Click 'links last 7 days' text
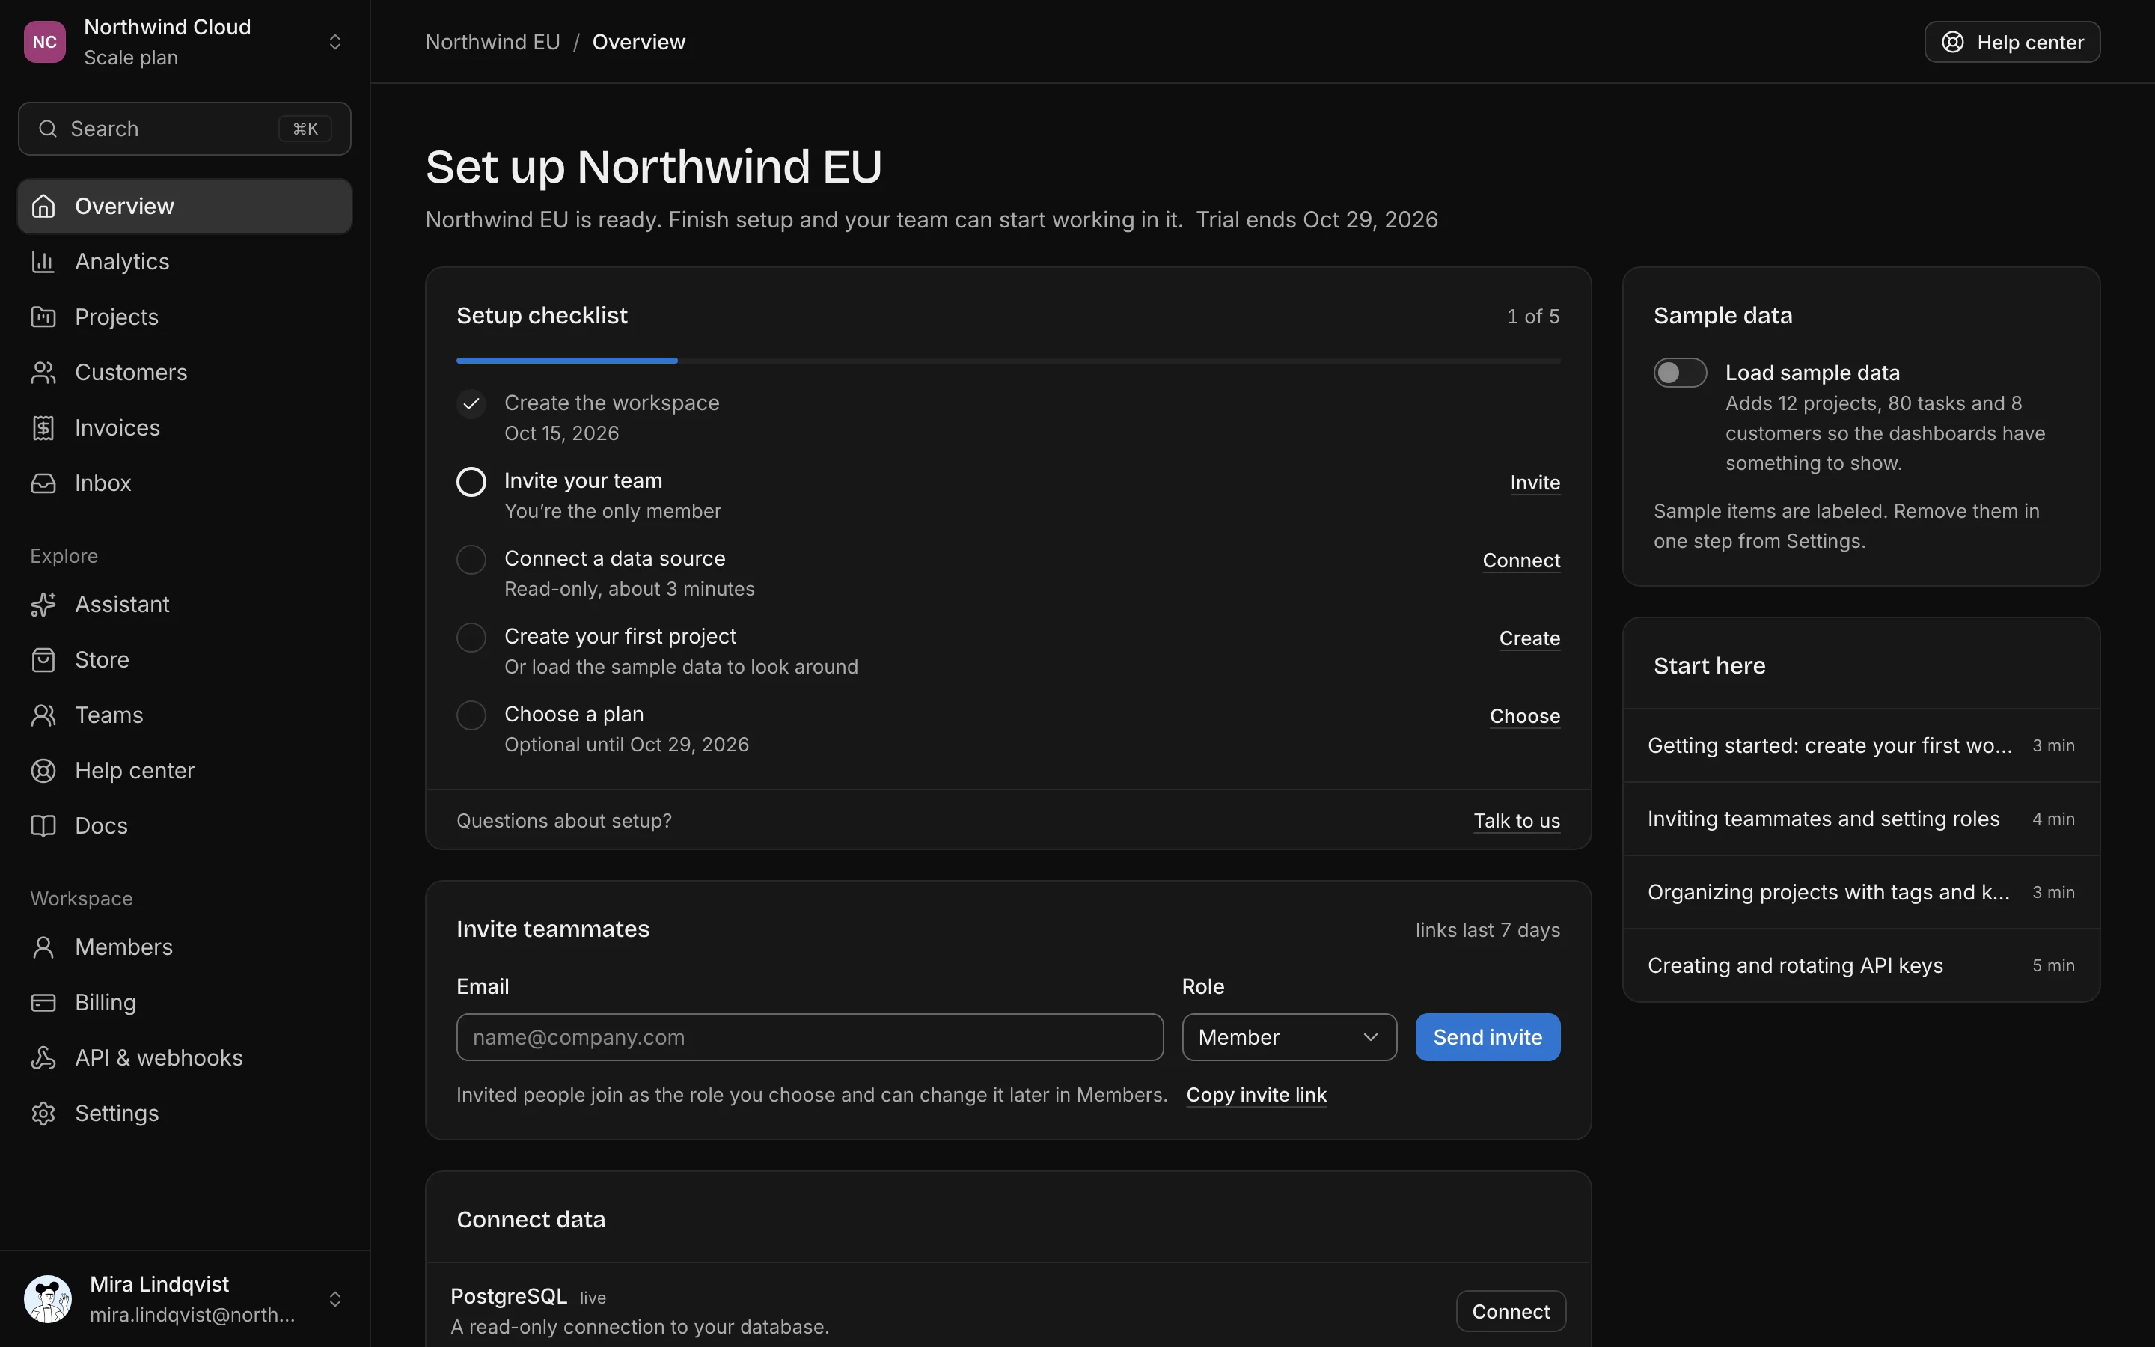 [1487, 930]
